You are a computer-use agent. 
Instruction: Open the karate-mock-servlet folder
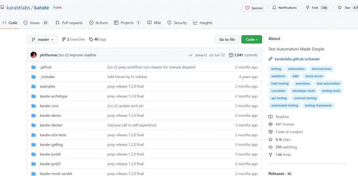(56, 174)
